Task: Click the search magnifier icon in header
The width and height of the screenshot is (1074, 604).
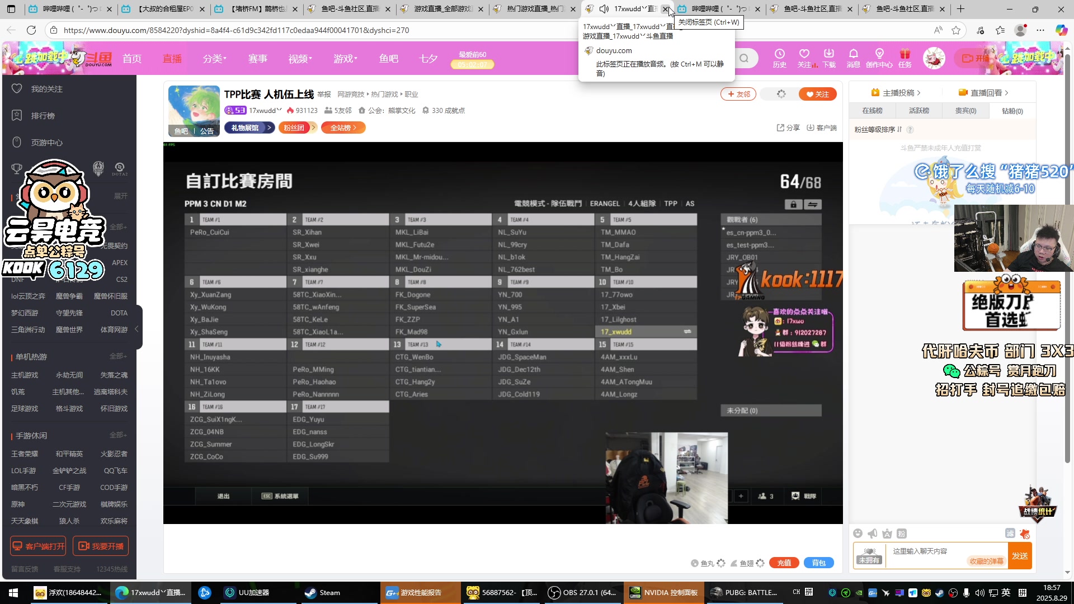Action: (x=744, y=58)
